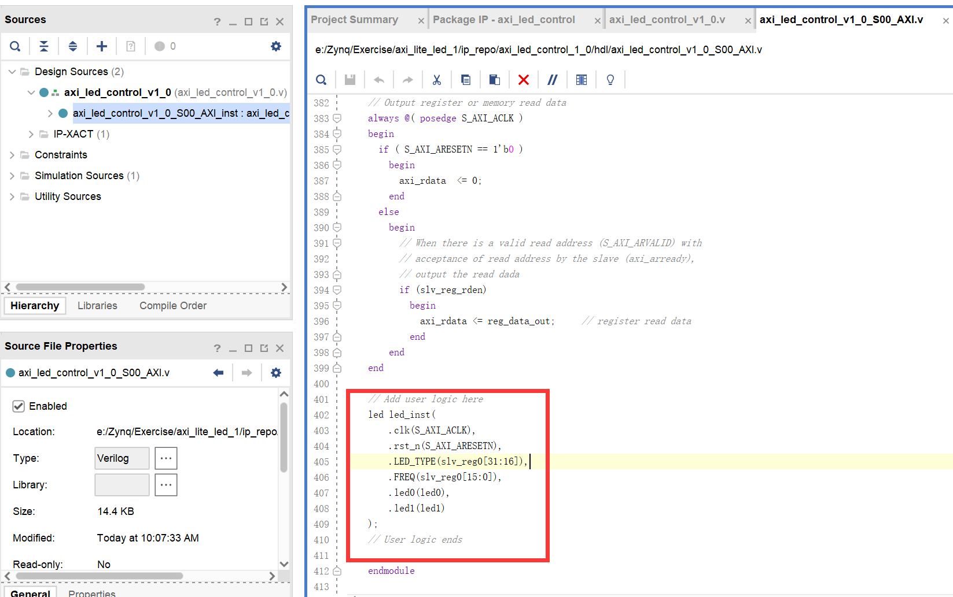The height and width of the screenshot is (597, 953).
Task: Collapse the axi_led_control_v1_0 tree node
Action: click(x=31, y=92)
